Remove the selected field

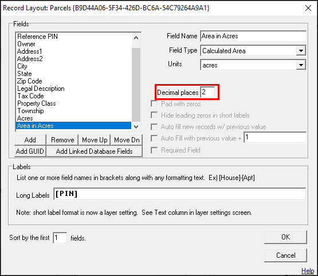point(62,140)
